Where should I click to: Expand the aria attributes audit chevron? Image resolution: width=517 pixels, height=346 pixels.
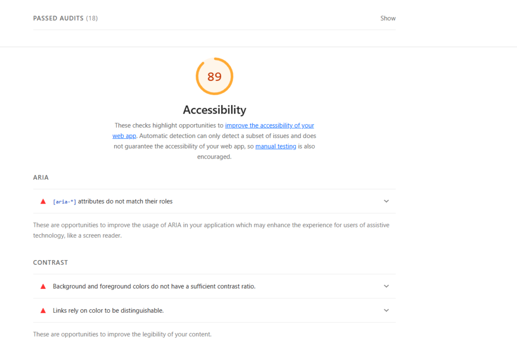(x=386, y=201)
